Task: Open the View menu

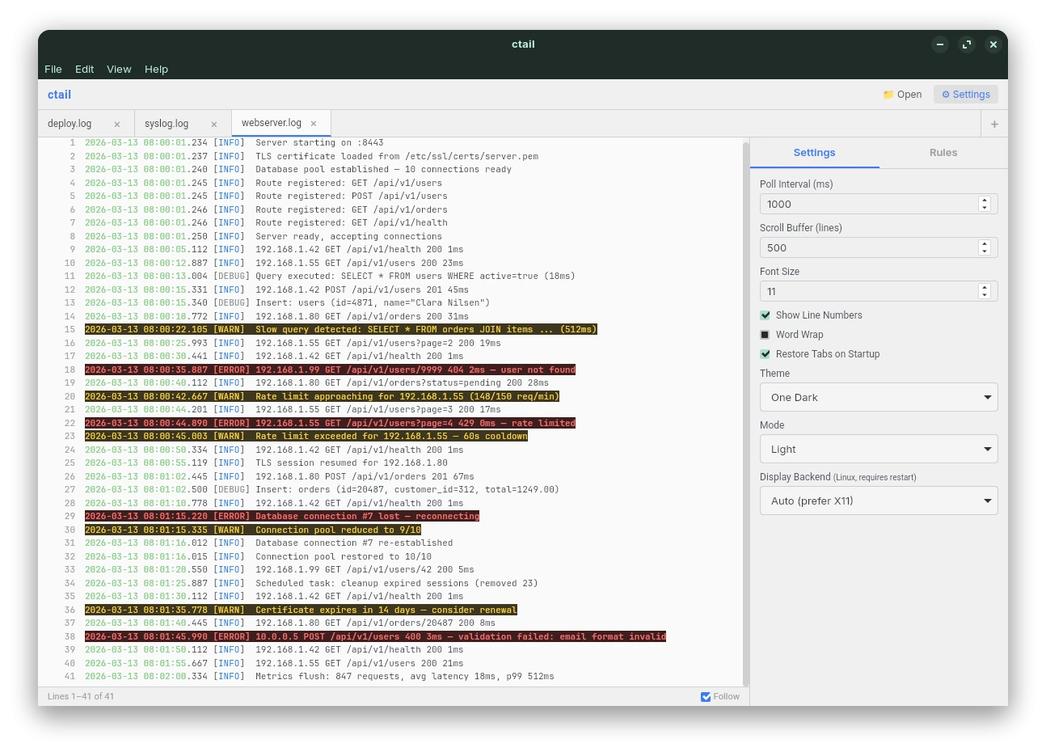Action: 119,70
